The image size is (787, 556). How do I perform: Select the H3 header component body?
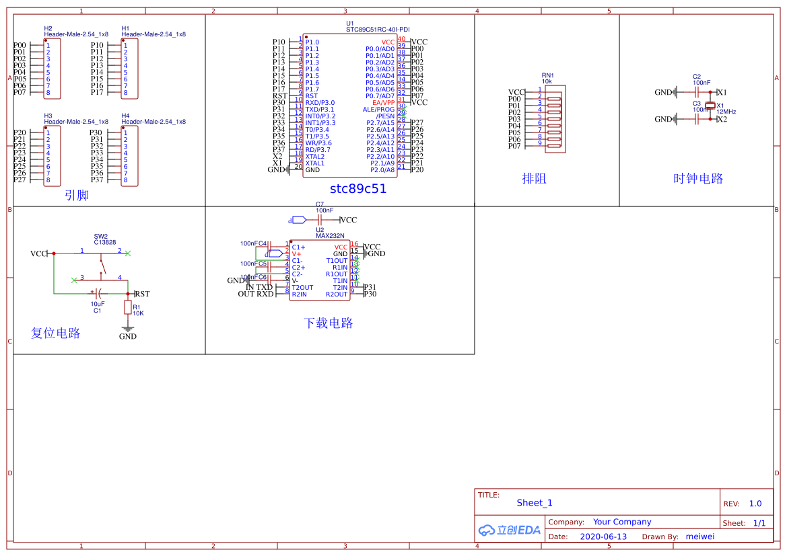53,156
